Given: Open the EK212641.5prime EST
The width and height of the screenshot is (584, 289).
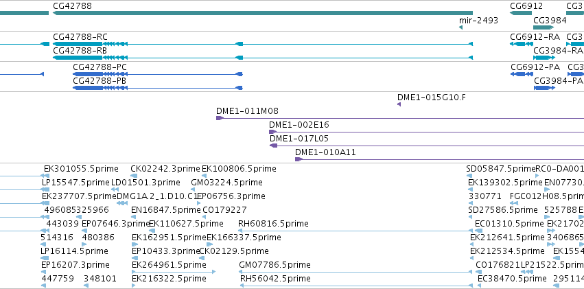Looking at the screenshot, I should point(472,244).
